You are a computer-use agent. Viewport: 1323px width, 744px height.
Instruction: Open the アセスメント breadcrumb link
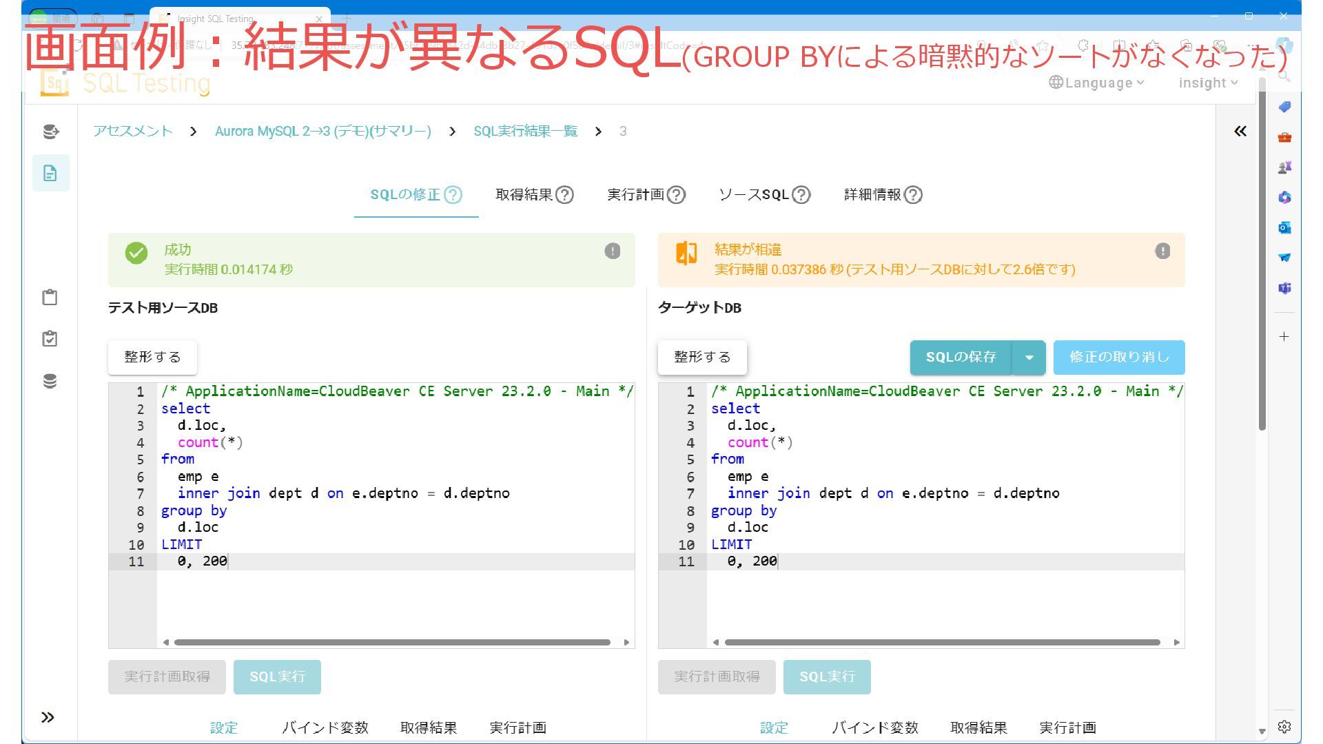[x=133, y=131]
